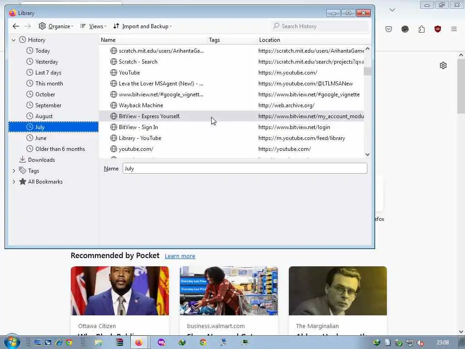Expand the Tags tree node
Viewport: 465px width, 349px height.
coord(14,171)
